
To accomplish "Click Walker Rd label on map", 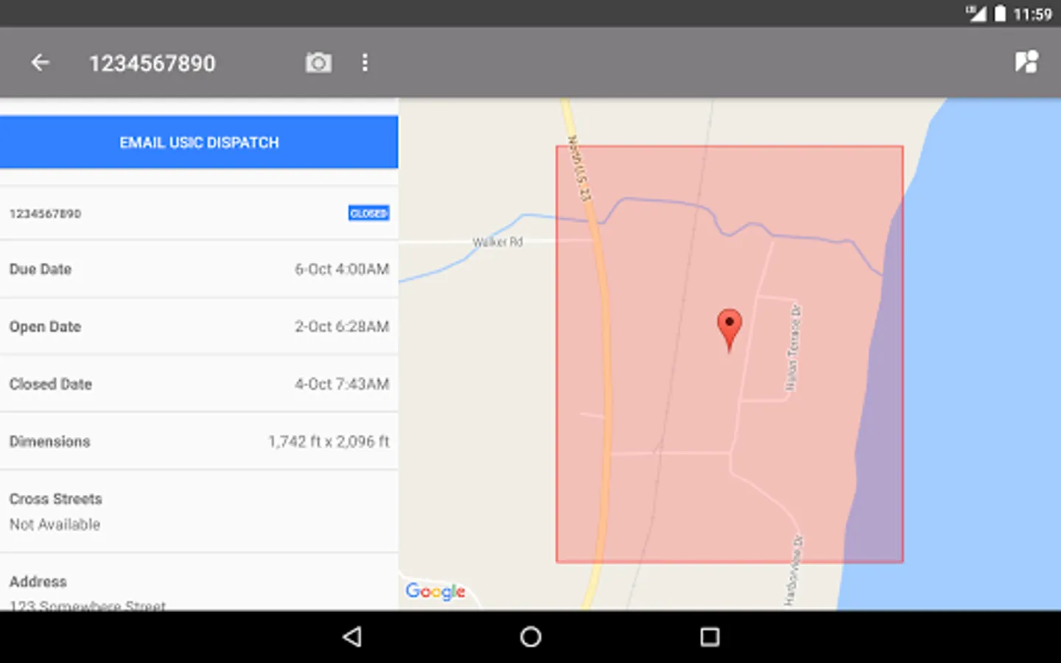I will pos(498,242).
